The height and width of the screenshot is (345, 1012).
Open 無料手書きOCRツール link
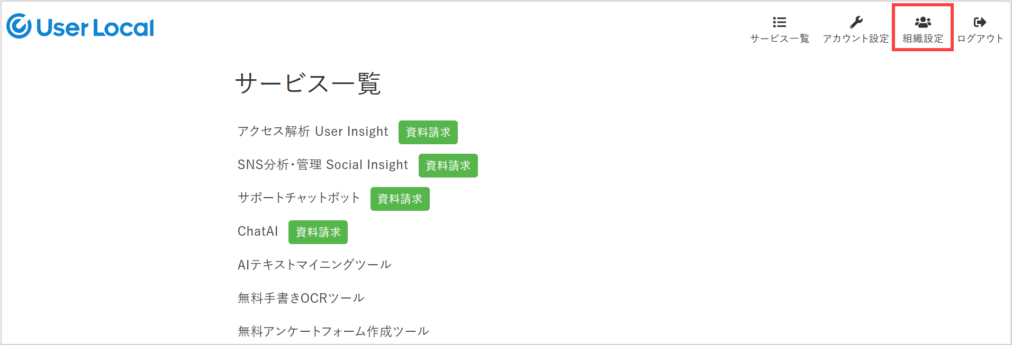(301, 298)
